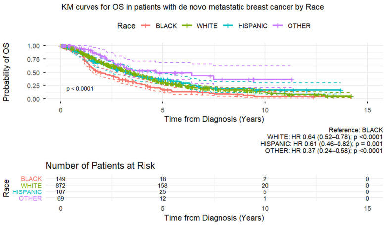Click the OTHER row label in risk table
The image size is (387, 229).
click(x=30, y=198)
